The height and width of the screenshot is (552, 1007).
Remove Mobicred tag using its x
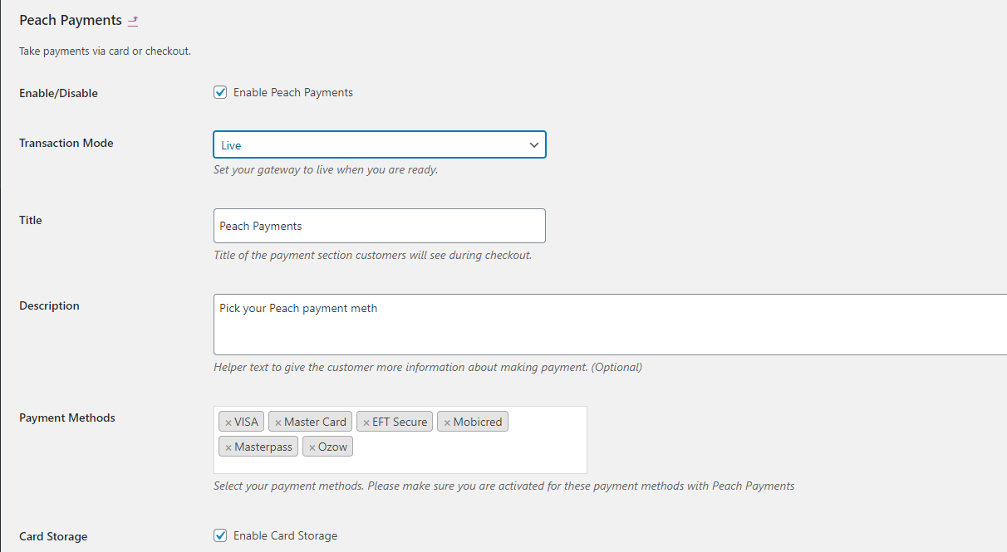(447, 423)
